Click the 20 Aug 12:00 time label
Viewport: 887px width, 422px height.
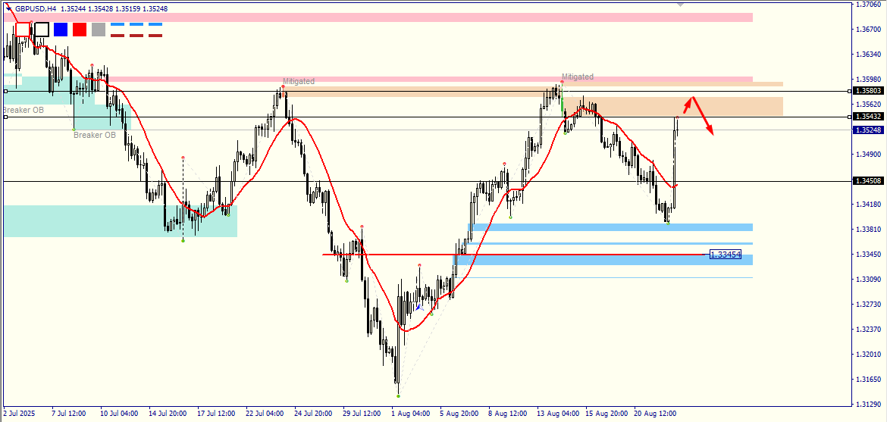pos(654,414)
